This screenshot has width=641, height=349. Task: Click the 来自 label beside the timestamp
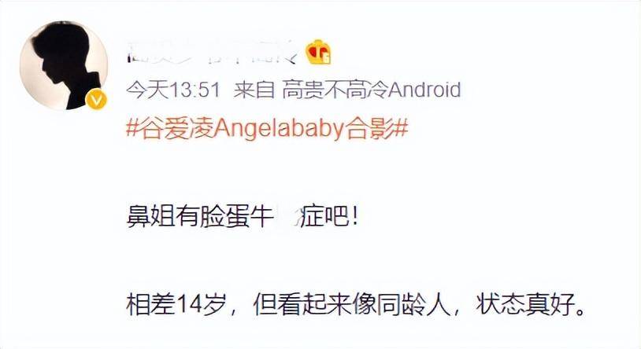[254, 90]
